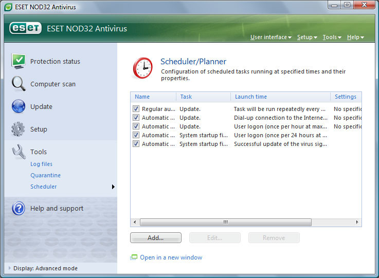The height and width of the screenshot is (278, 379).
Task: Click the ESET title bar app icon
Action: coord(8,7)
